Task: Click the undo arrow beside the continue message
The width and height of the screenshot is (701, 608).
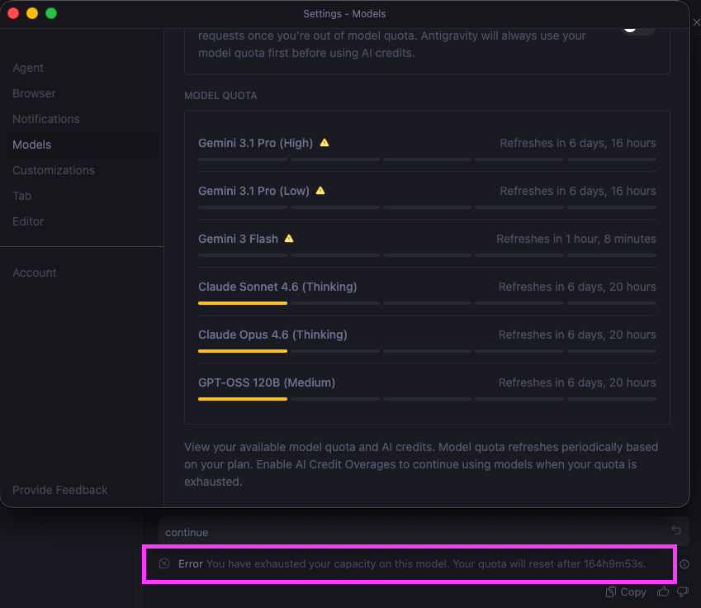Action: 676,530
